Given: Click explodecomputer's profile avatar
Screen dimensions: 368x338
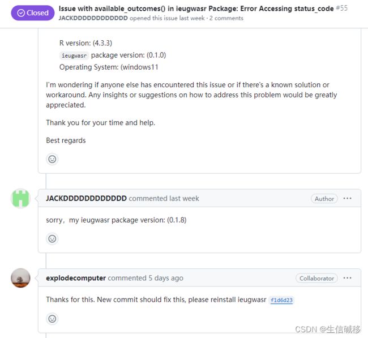Looking at the screenshot, I should point(20,278).
